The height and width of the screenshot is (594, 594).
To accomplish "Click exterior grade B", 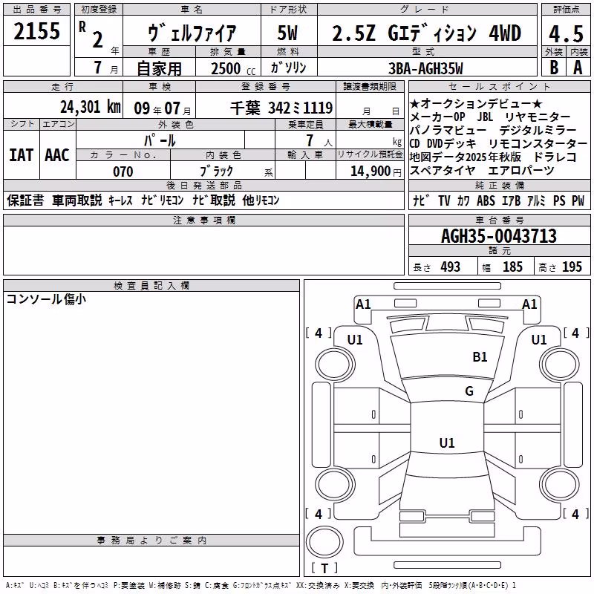I will point(554,68).
